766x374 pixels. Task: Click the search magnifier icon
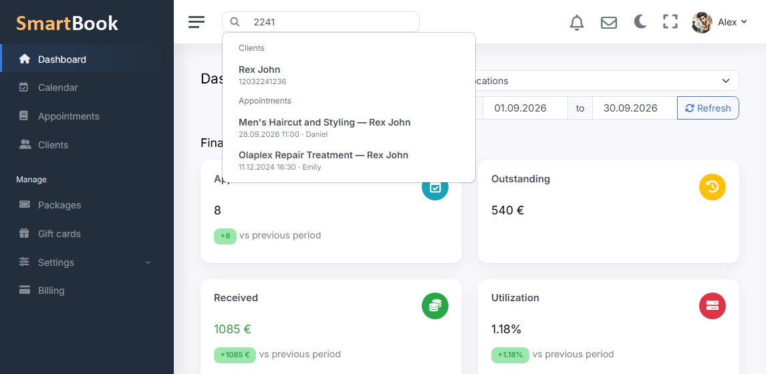(x=235, y=22)
